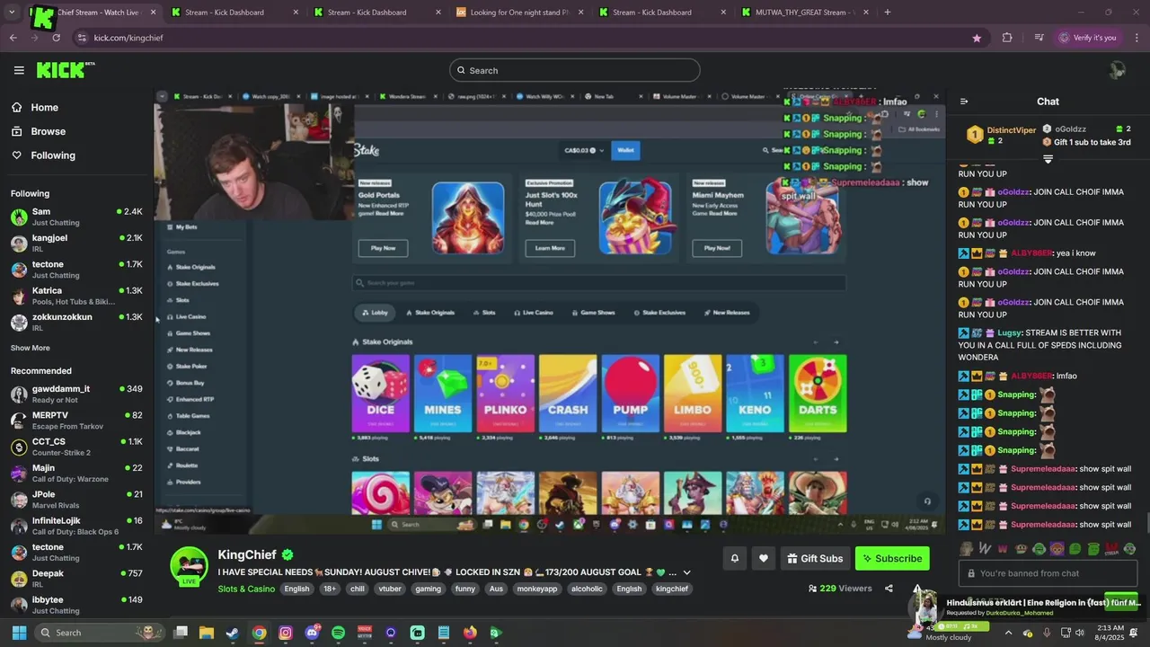Screen dimensions: 1150x647
Task: Click the Gift Subs button
Action: 815,558
